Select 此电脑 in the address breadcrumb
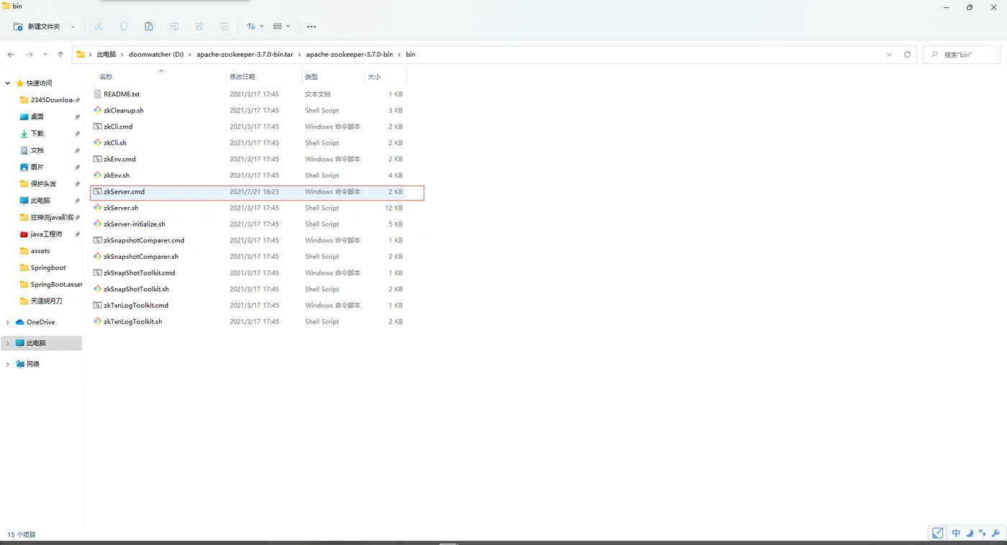This screenshot has height=545, width=1007. tap(106, 55)
